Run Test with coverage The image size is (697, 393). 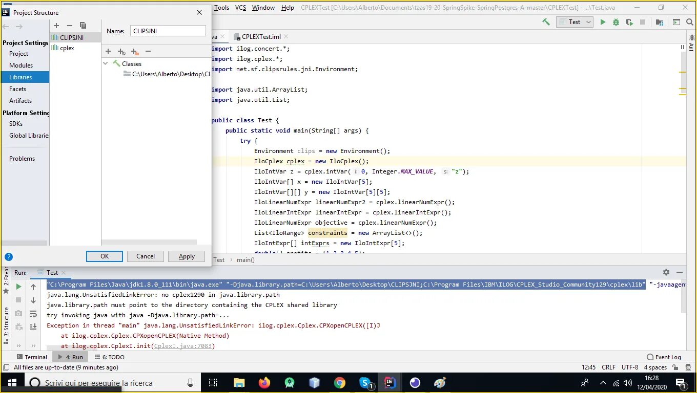629,22
